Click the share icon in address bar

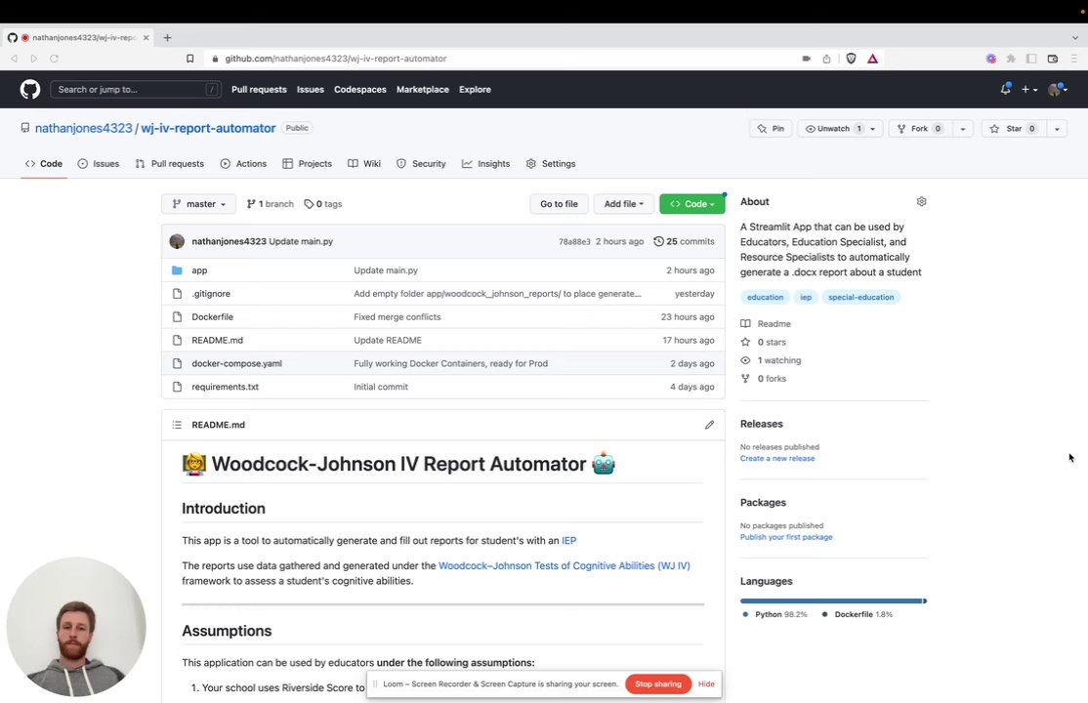tap(826, 59)
